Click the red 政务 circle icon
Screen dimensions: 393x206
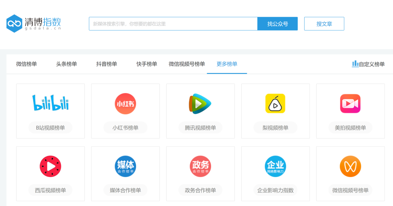(200, 166)
